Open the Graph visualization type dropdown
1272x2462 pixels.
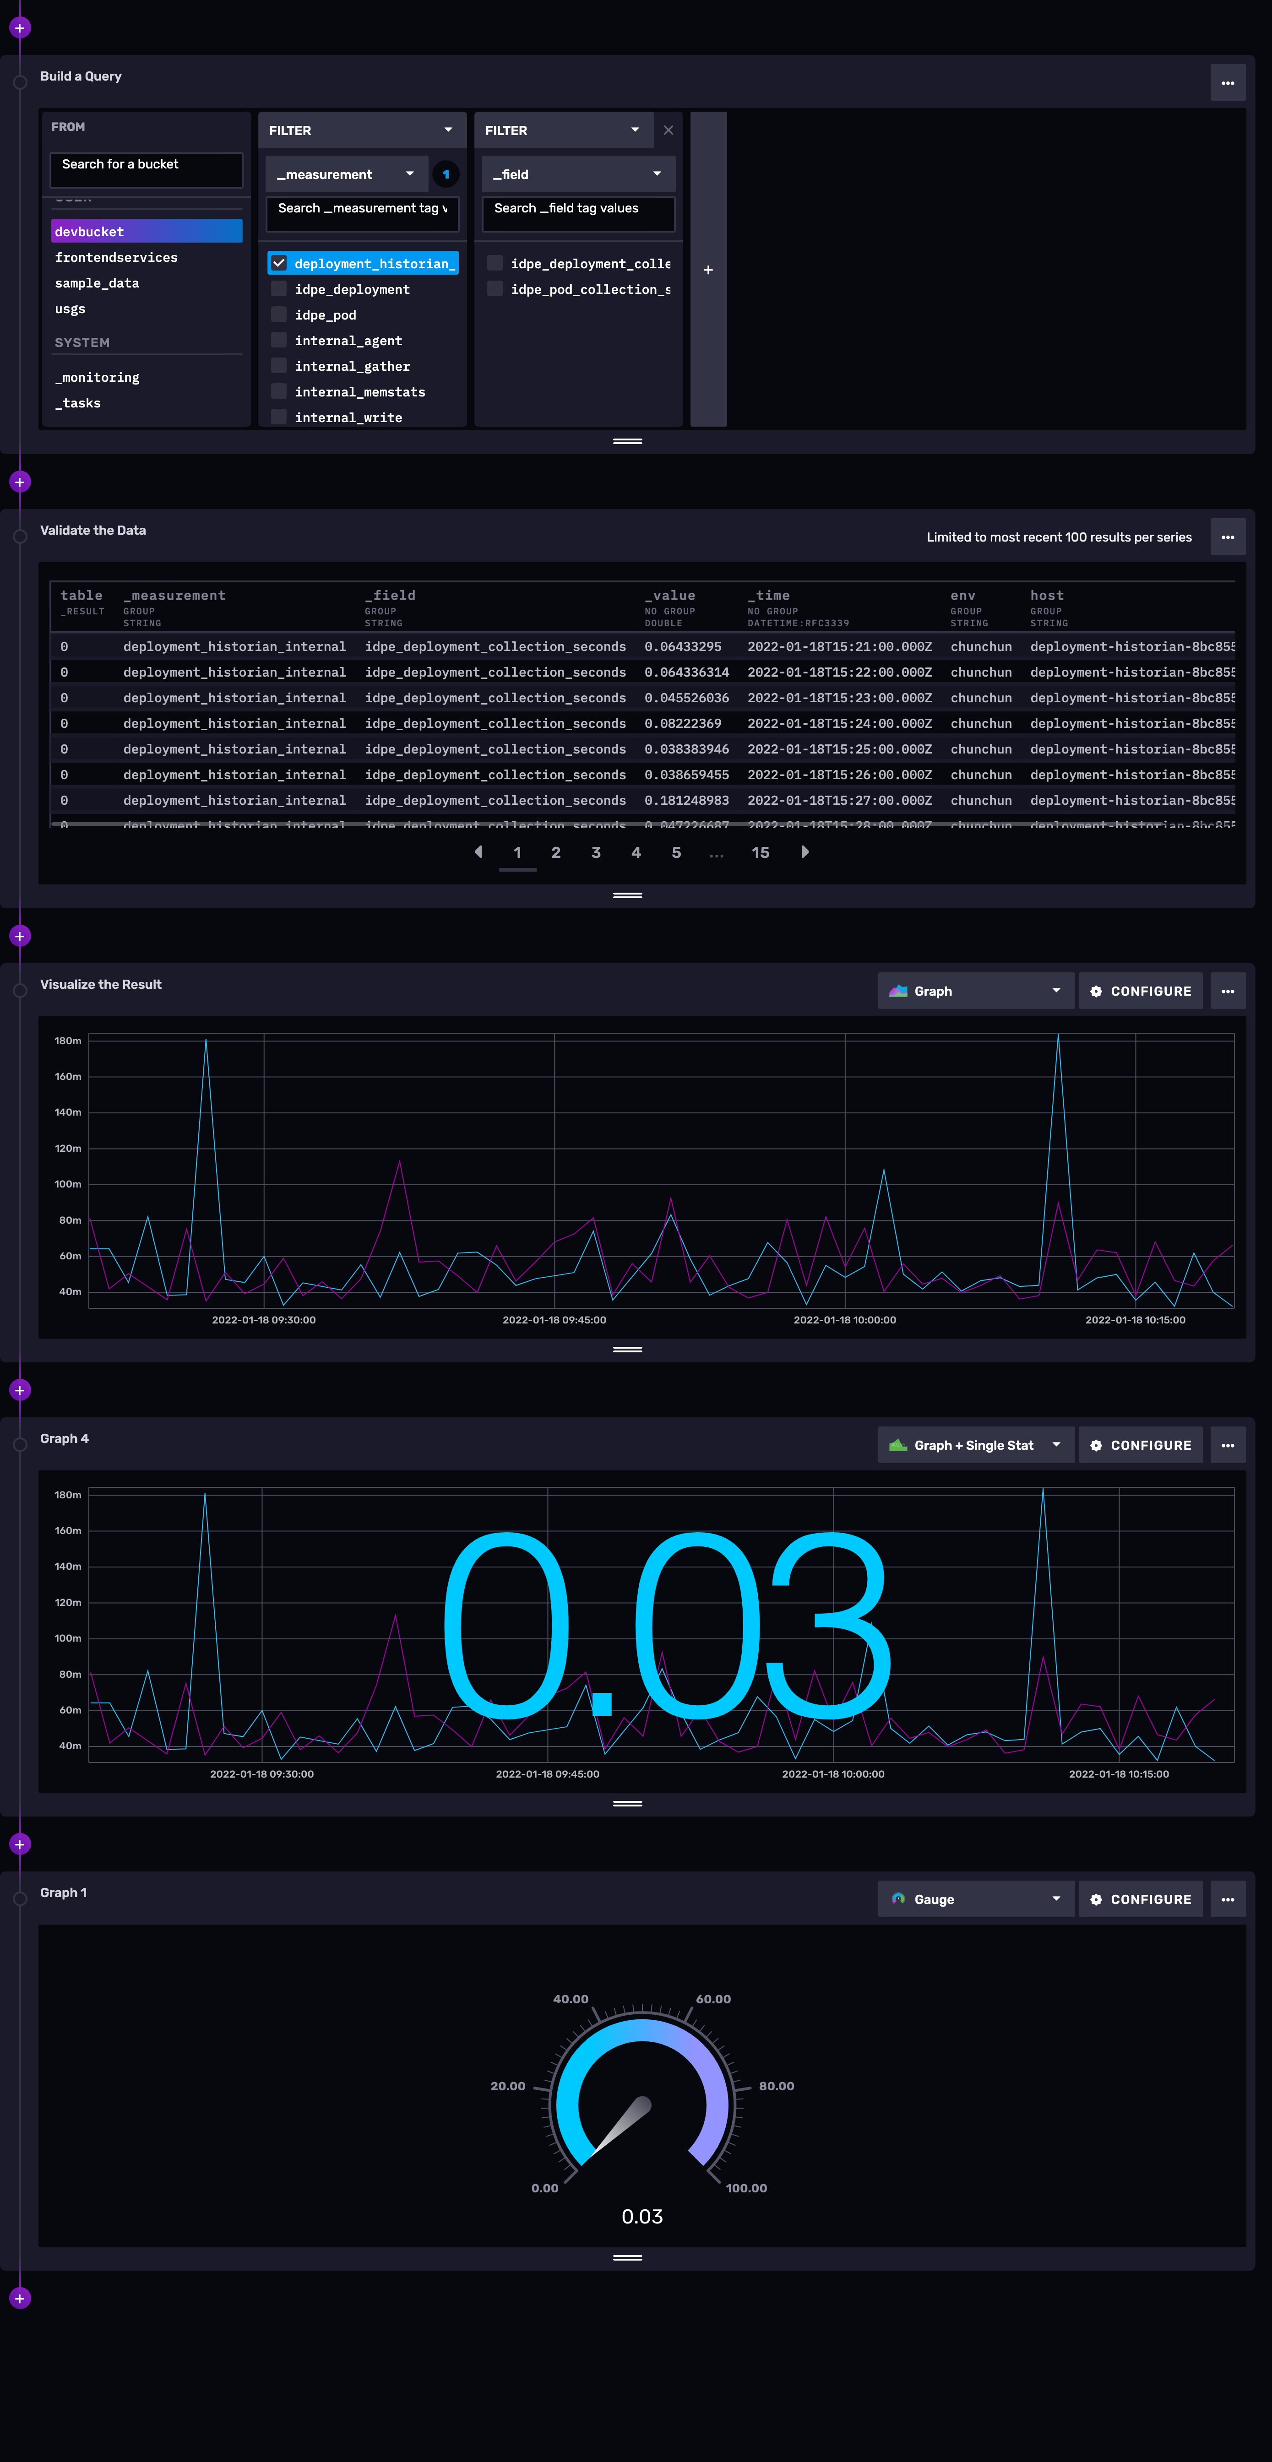click(x=975, y=991)
